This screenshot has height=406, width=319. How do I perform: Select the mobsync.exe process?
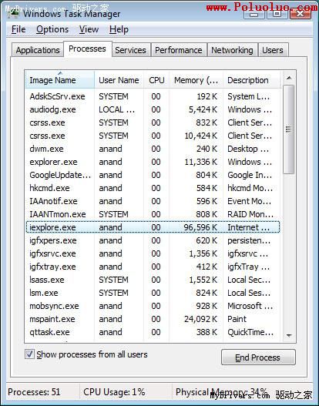(x=153, y=306)
